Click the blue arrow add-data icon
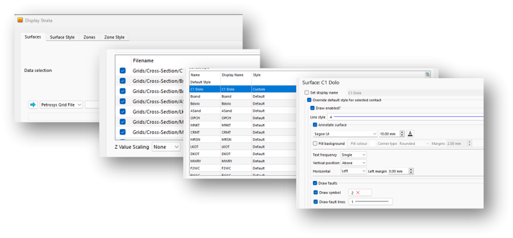 [x=33, y=105]
